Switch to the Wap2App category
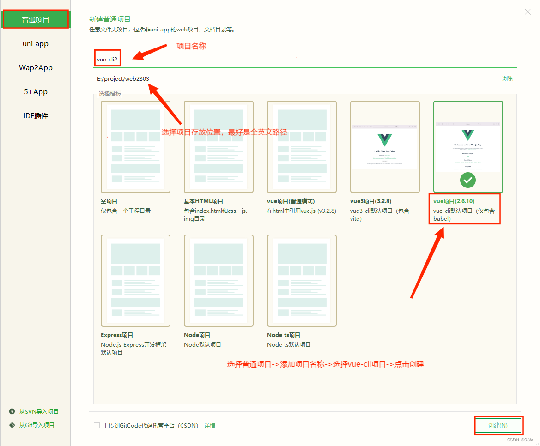Image resolution: width=540 pixels, height=446 pixels. 36,67
